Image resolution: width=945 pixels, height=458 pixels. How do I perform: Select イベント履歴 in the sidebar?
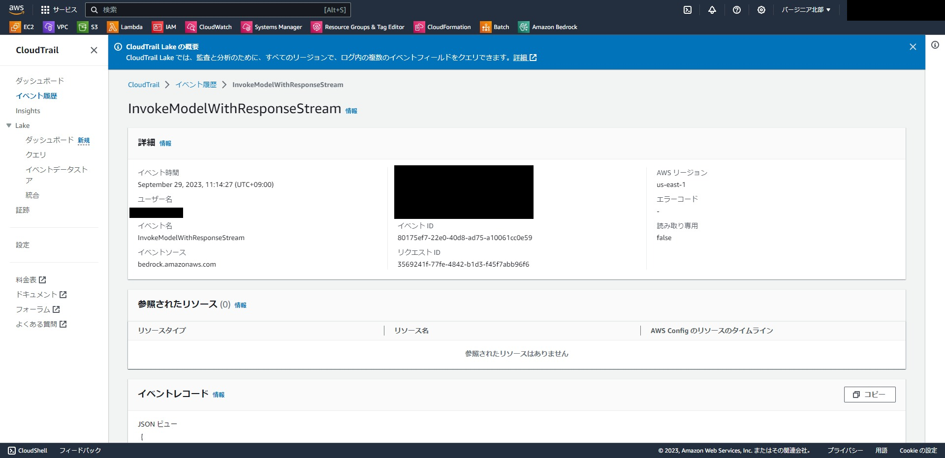(36, 96)
